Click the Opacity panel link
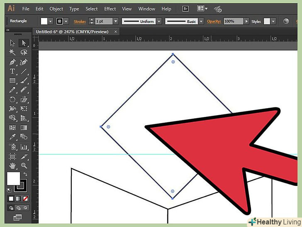 click(x=214, y=21)
